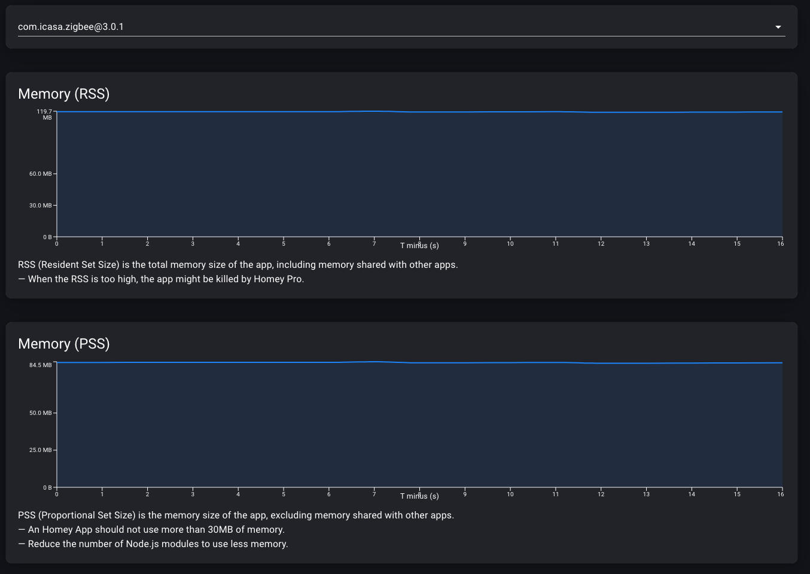Viewport: 810px width, 574px height.
Task: Click the Memory (PSS) heading
Action: [64, 344]
